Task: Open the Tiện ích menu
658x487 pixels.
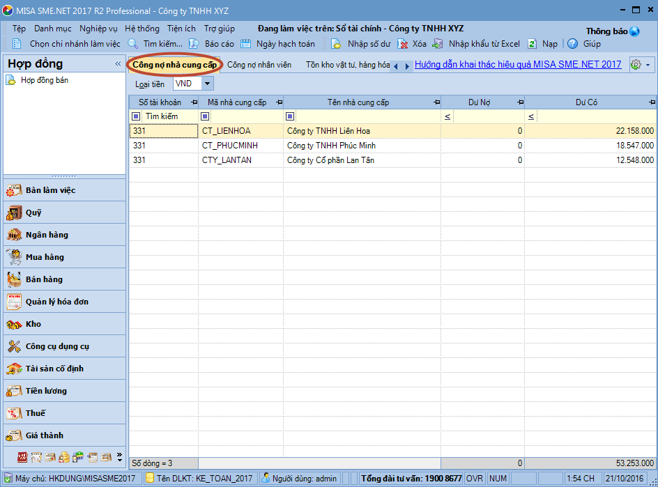Action: pyautogui.click(x=181, y=29)
